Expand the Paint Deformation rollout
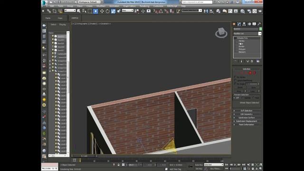The height and width of the screenshot is (171, 304). coord(247,124)
